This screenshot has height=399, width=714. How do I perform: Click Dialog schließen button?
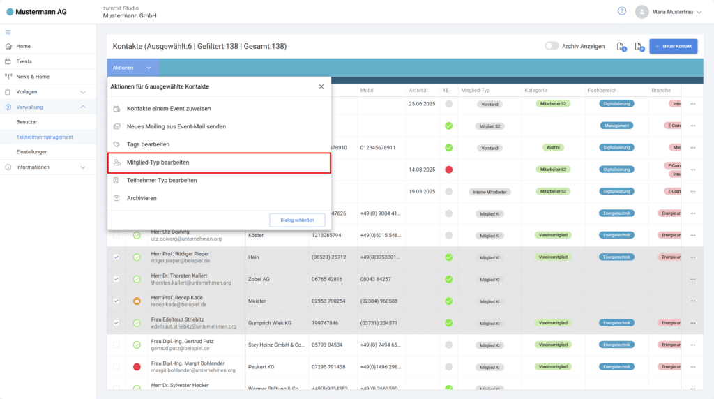pyautogui.click(x=297, y=220)
